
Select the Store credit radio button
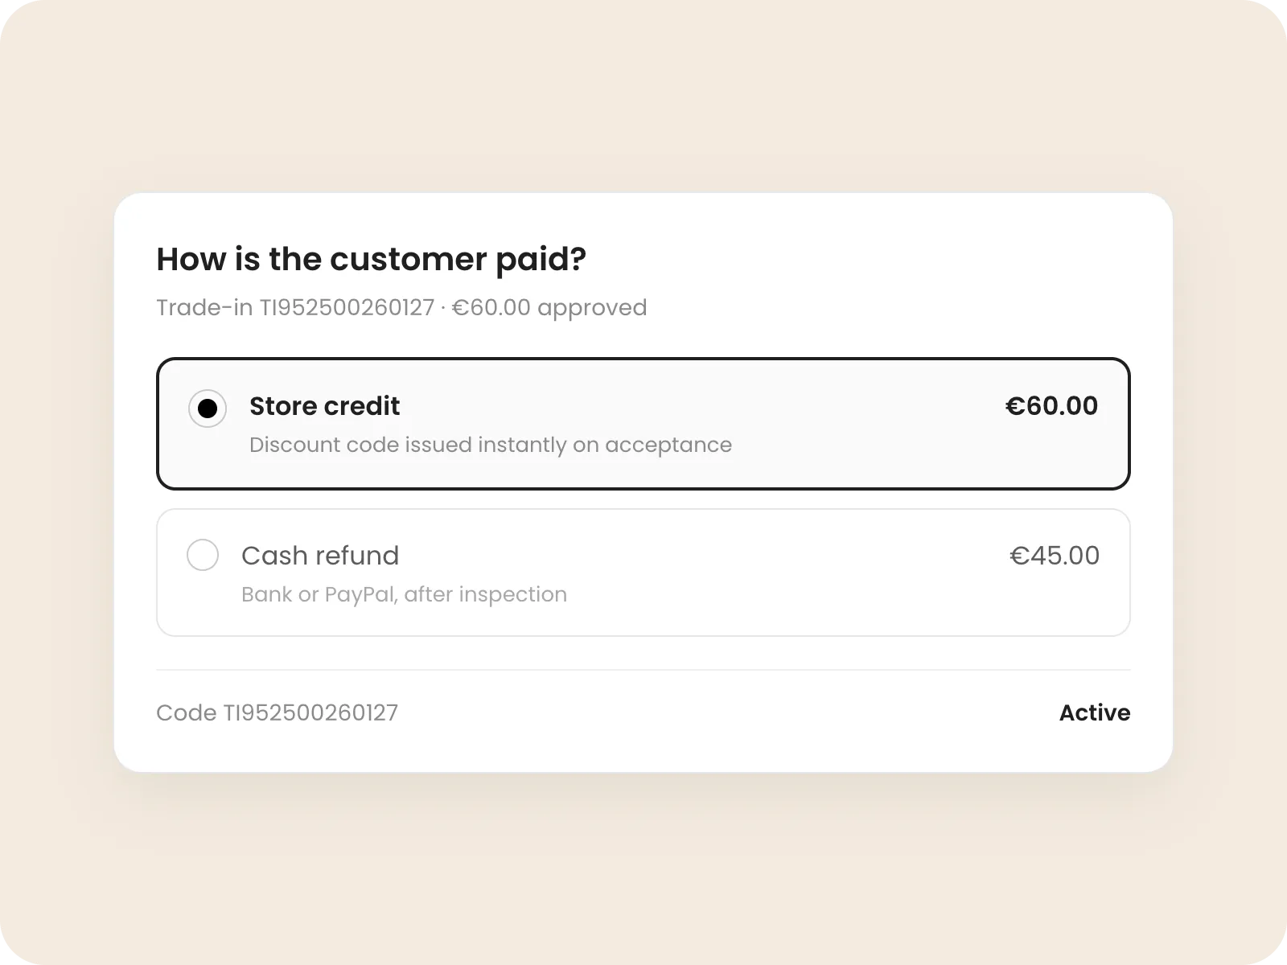(208, 409)
